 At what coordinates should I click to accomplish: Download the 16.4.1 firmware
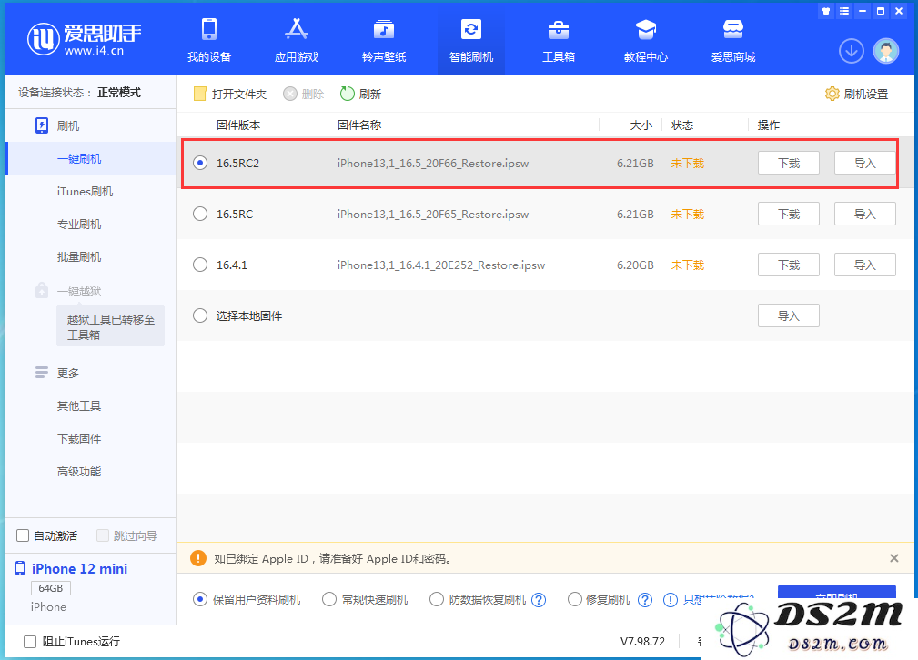[x=788, y=265]
